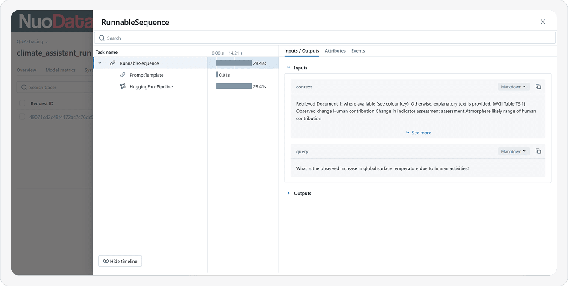
Task: Click the 'context' field label
Action: pyautogui.click(x=304, y=87)
